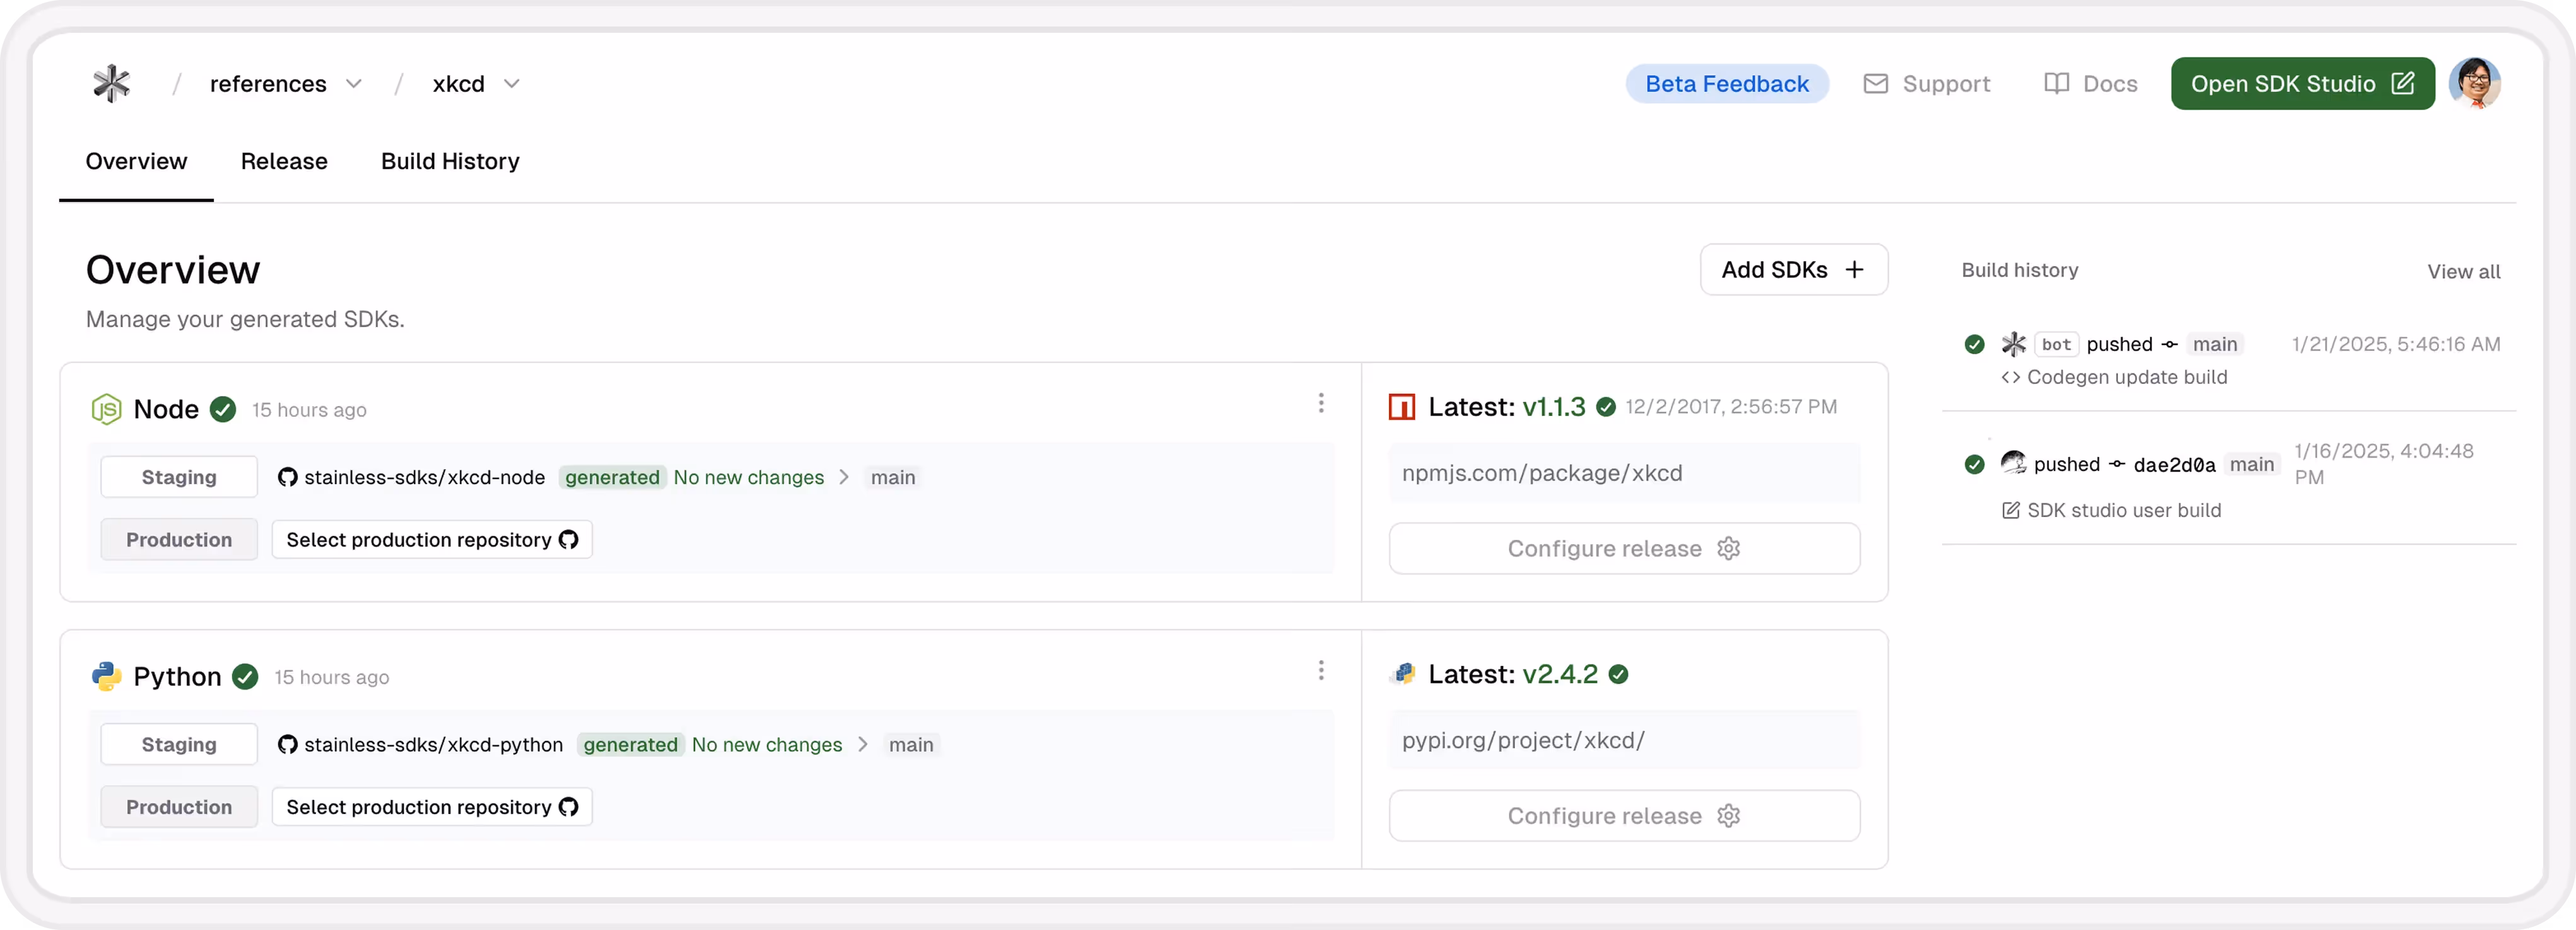Click the Python main branch tag

(x=911, y=745)
